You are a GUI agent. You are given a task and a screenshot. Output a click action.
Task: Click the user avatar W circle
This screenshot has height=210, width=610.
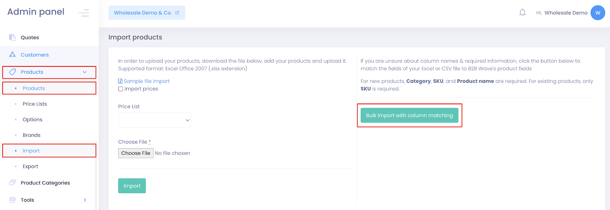click(x=597, y=13)
